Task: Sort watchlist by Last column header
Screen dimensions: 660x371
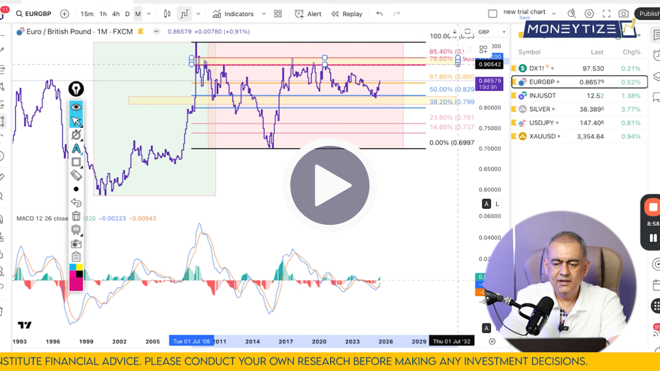Action: 597,52
